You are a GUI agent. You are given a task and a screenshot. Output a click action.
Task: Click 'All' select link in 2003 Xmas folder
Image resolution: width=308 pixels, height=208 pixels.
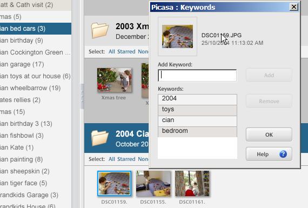111,52
